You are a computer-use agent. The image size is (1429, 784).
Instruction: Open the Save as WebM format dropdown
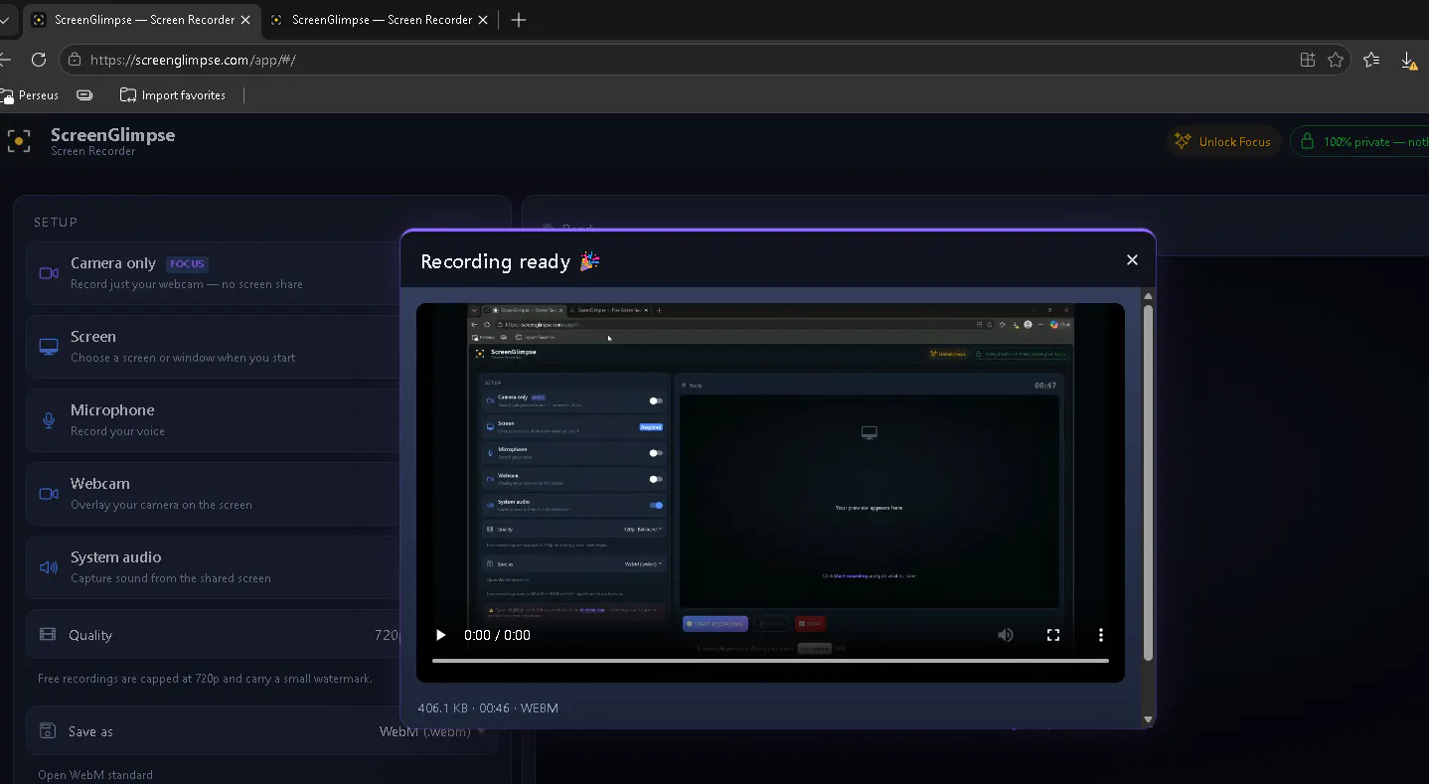click(433, 731)
